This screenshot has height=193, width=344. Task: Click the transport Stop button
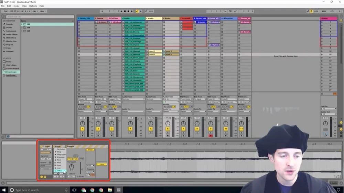(125, 11)
